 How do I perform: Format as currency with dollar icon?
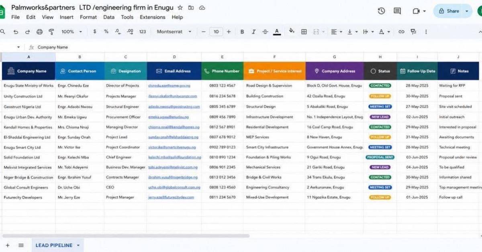[x=95, y=32]
